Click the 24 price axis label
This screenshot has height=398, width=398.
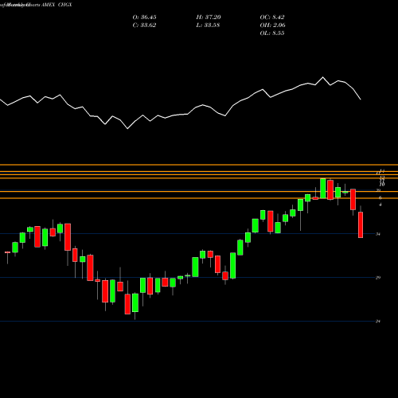[x=378, y=322]
